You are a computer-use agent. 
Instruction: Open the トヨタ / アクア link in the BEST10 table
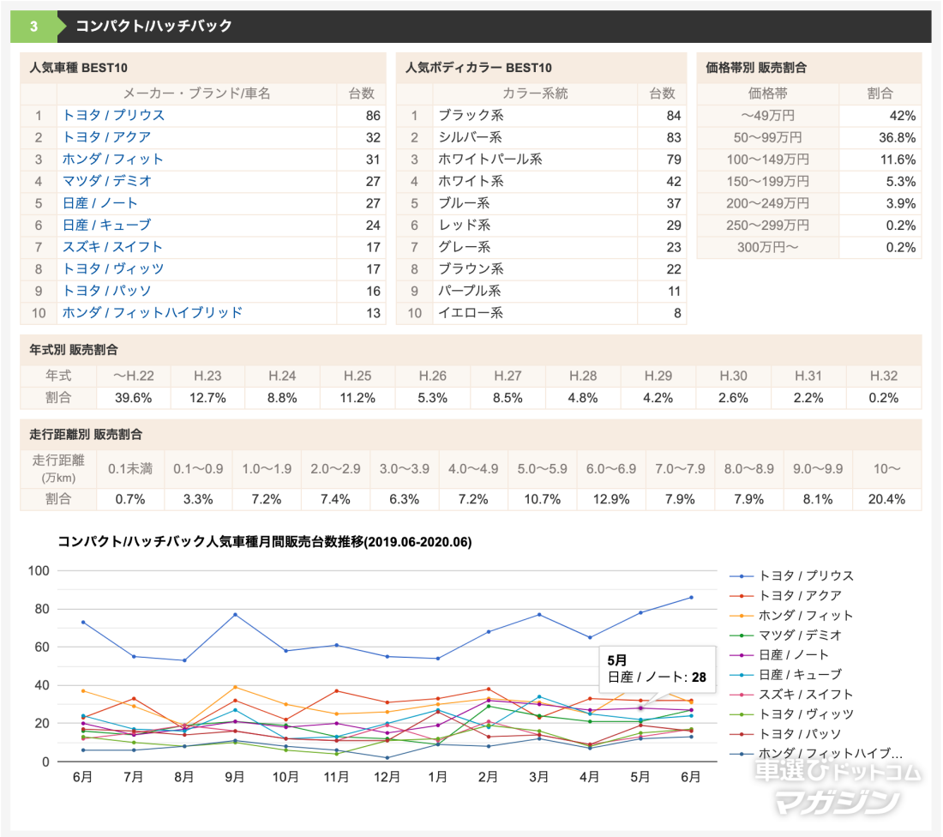pyautogui.click(x=106, y=137)
